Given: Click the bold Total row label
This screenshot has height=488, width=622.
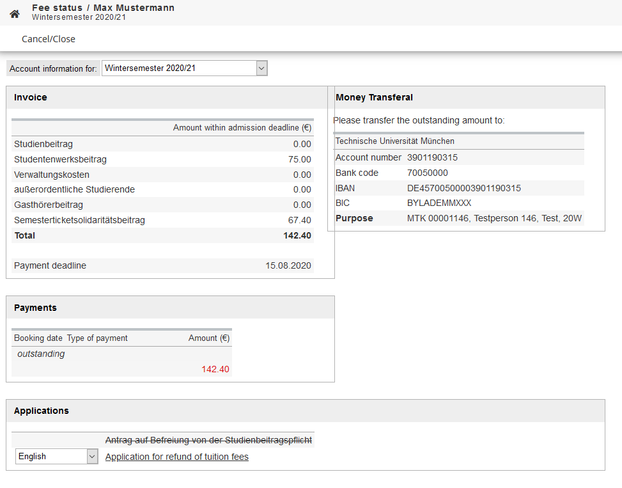Looking at the screenshot, I should tap(25, 235).
